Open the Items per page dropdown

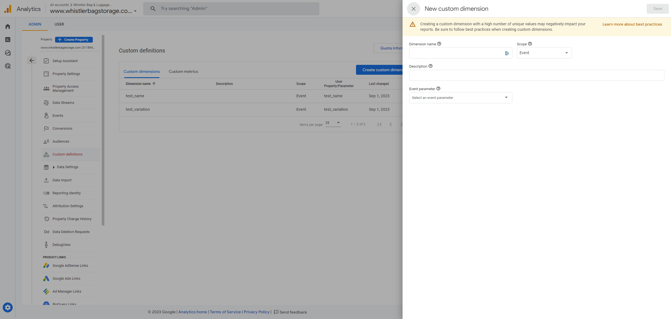[x=333, y=123]
